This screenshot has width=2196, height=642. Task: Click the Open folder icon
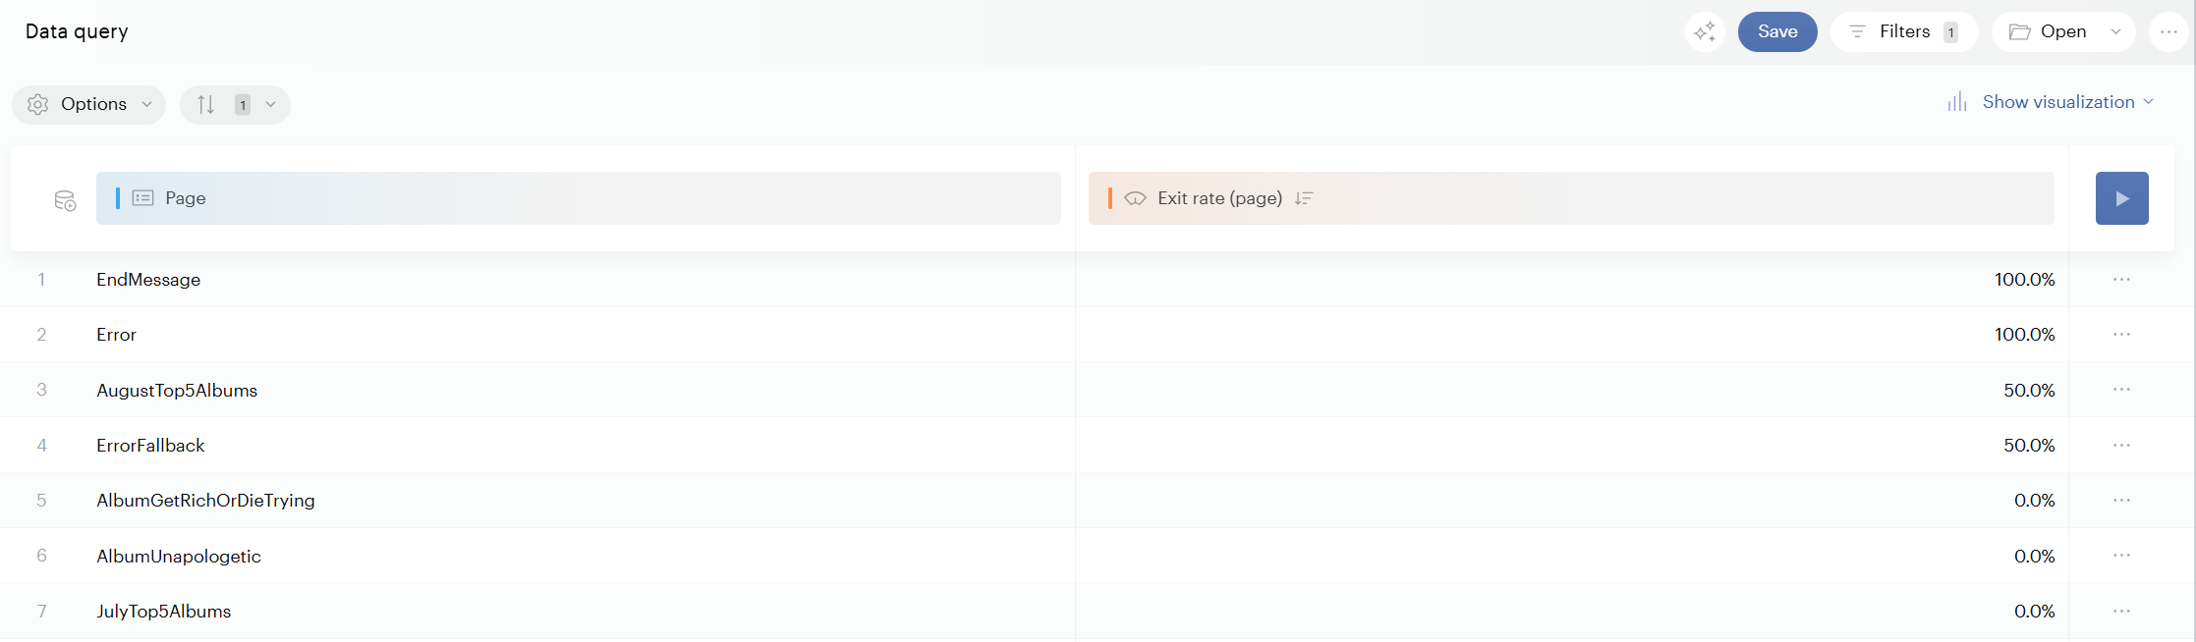tap(2019, 32)
